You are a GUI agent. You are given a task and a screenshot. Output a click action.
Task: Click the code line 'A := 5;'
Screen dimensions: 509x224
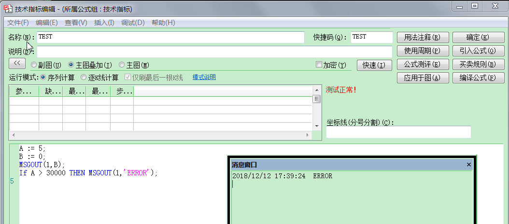click(x=32, y=148)
